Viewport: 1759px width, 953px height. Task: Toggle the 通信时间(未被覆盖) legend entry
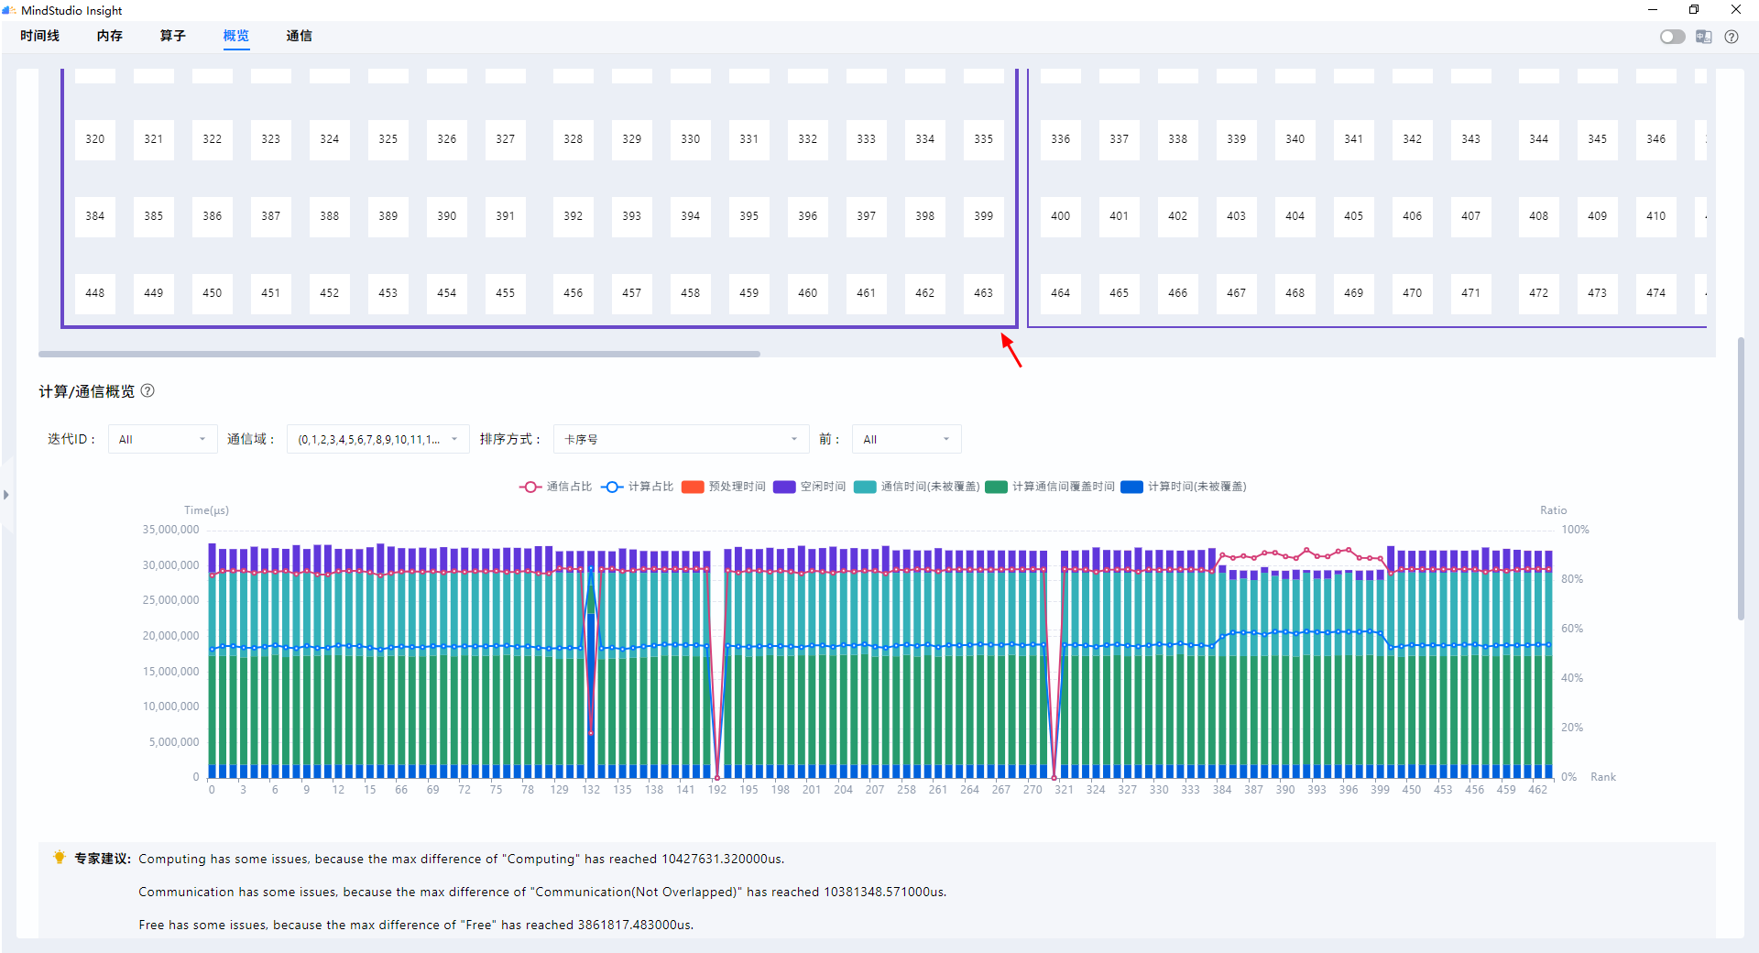(x=917, y=487)
